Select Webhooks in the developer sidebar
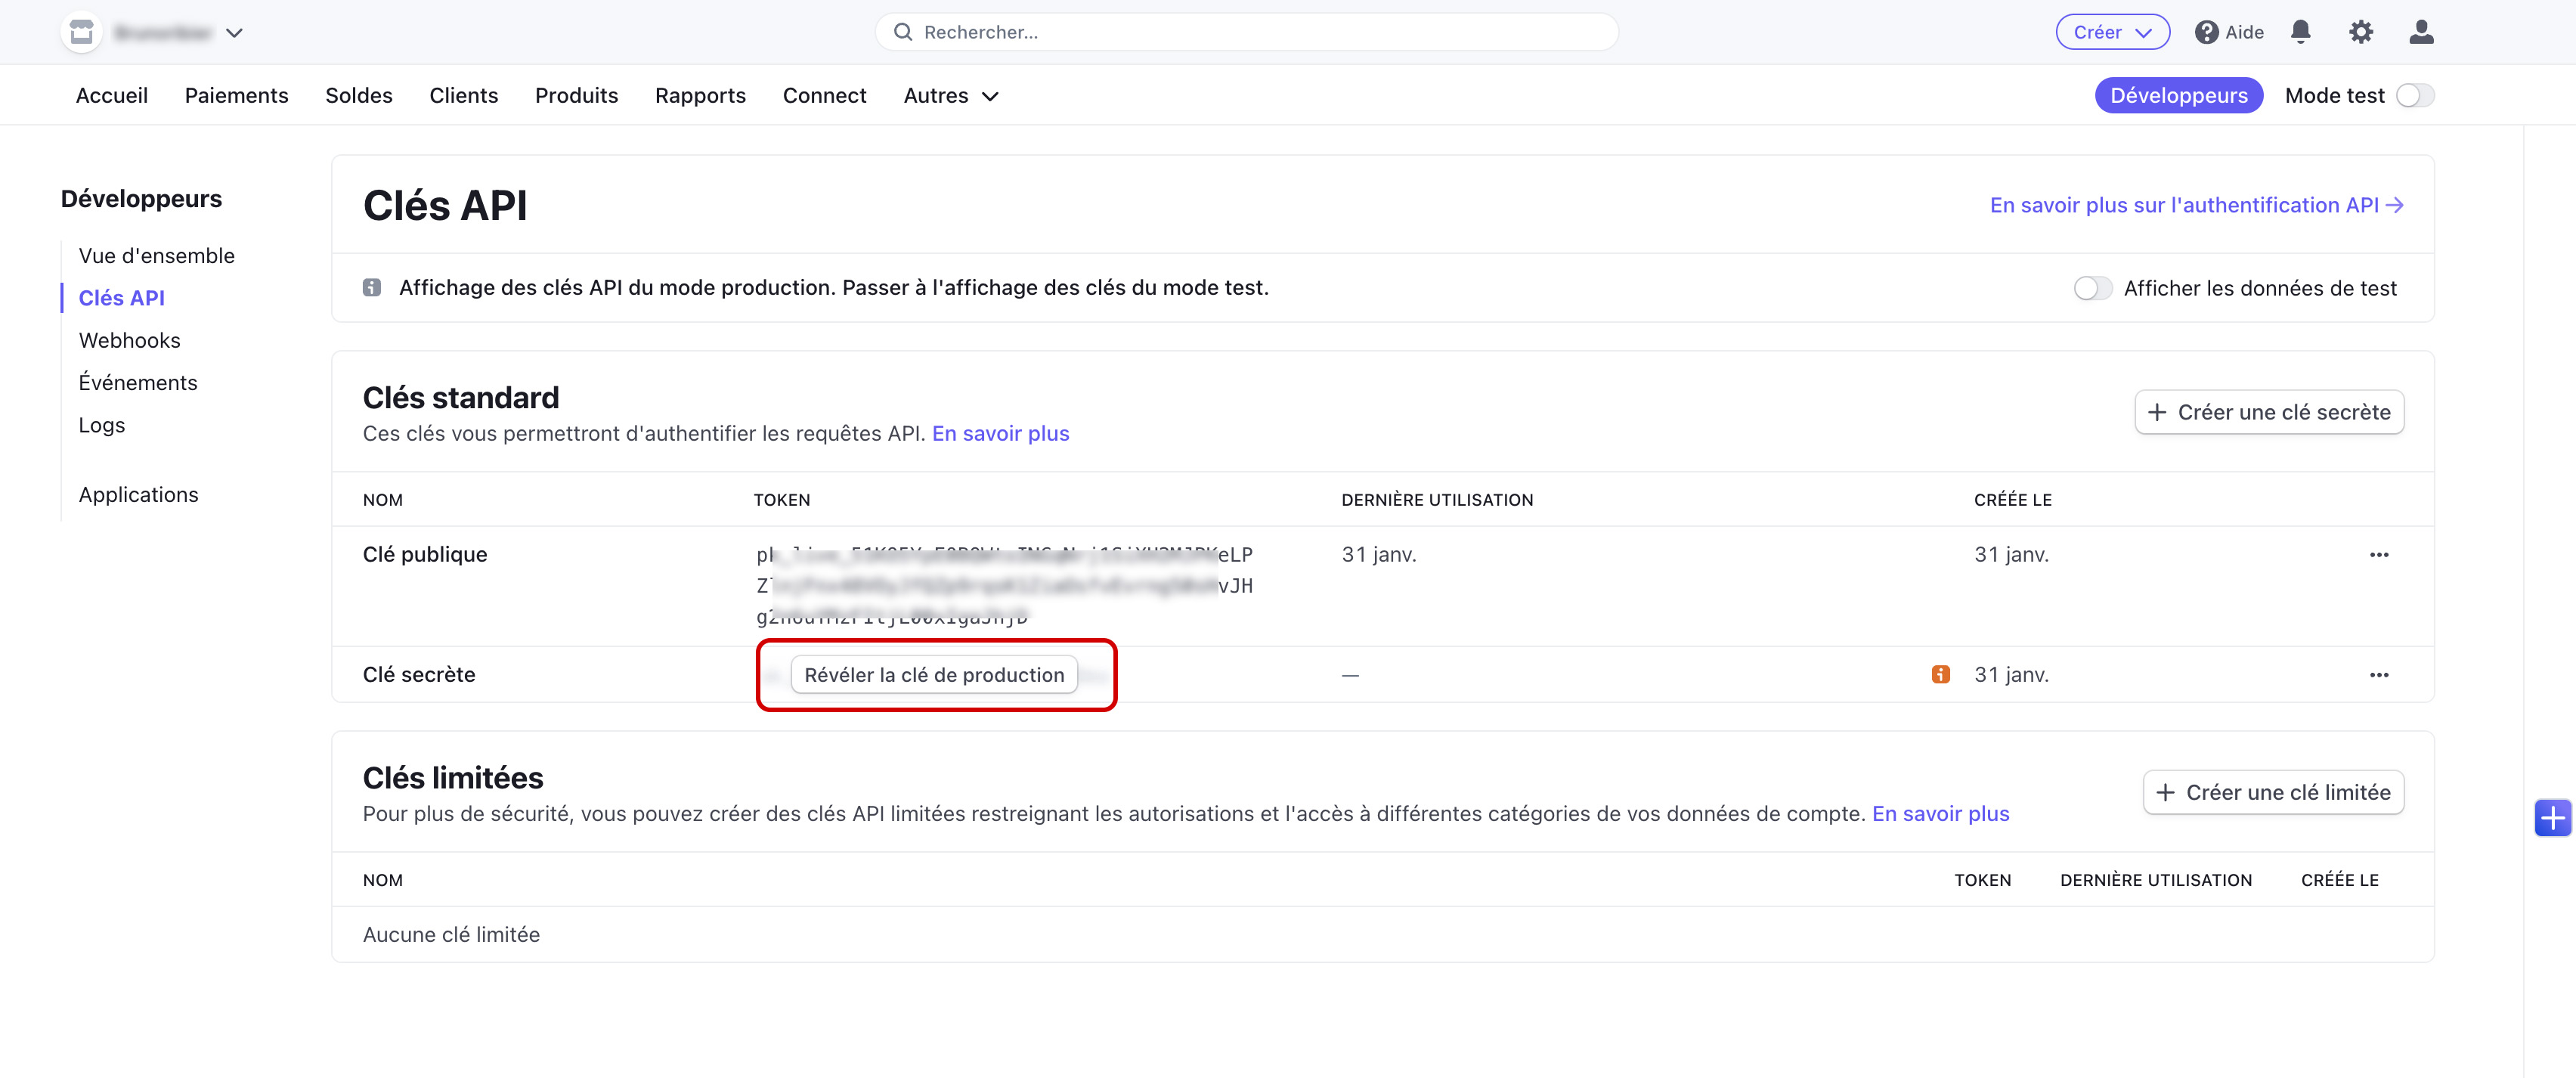Screen dimensions: 2576x1078 (x=129, y=341)
